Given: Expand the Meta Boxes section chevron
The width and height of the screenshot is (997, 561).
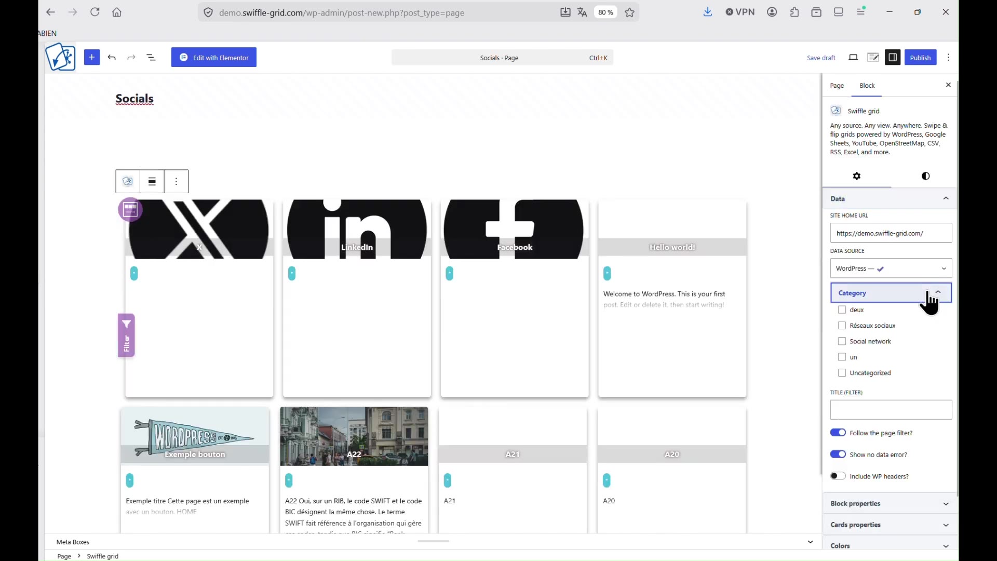Looking at the screenshot, I should (811, 542).
